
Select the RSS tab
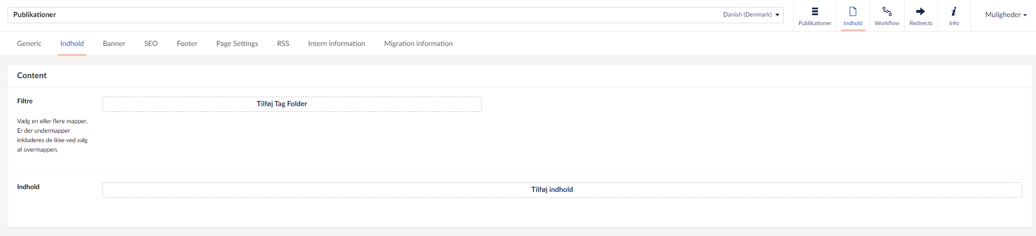pos(283,44)
